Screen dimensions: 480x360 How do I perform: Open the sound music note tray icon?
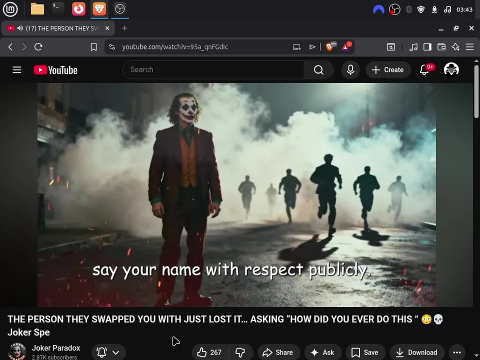447,9
